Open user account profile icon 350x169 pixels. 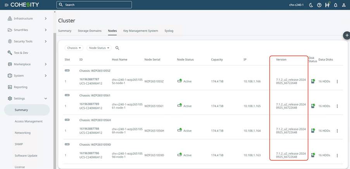[x=343, y=5]
